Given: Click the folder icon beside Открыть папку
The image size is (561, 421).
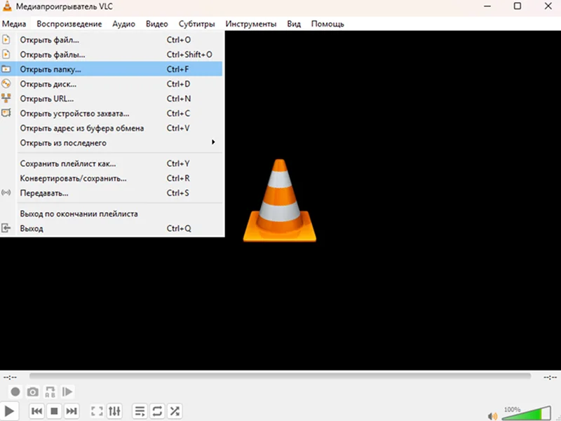Looking at the screenshot, I should pyautogui.click(x=6, y=69).
